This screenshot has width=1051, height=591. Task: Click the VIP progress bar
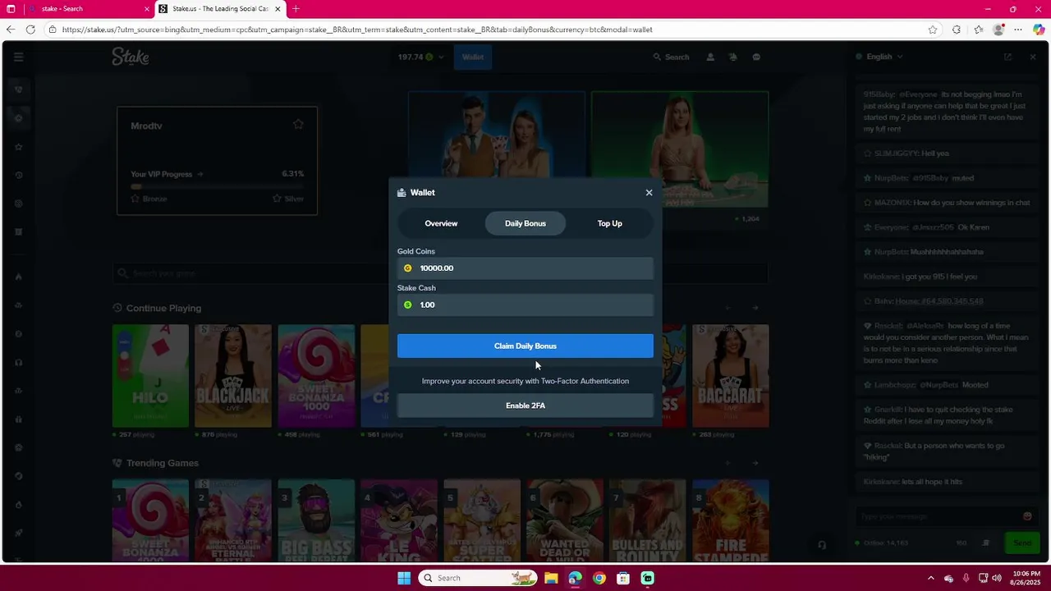pos(217,186)
